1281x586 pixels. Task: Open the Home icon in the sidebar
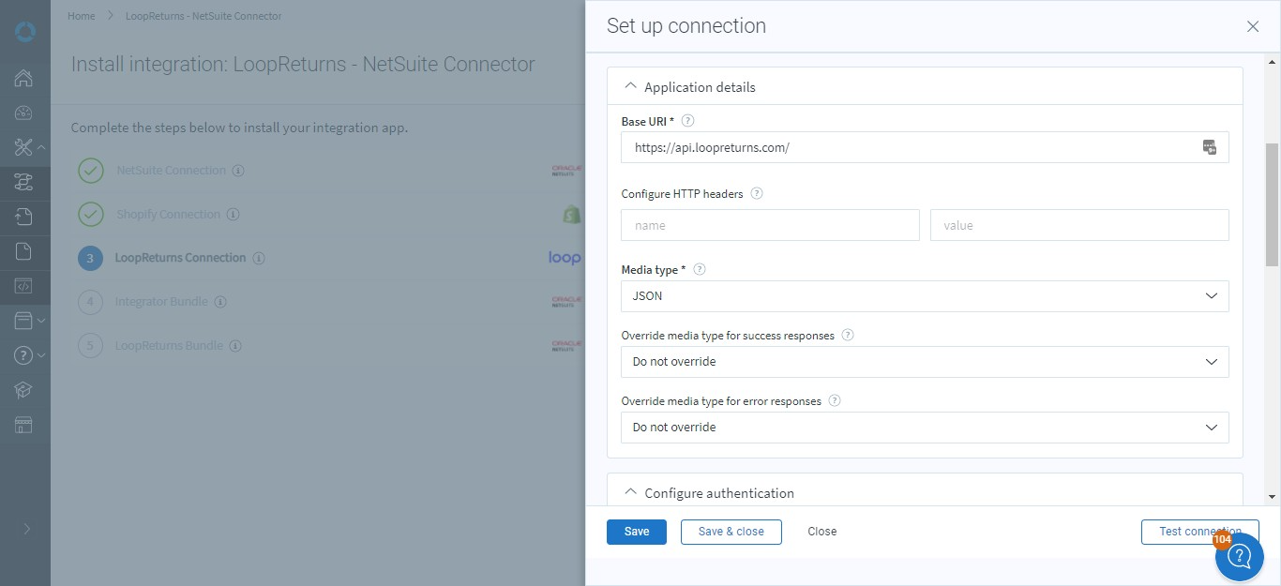pos(23,78)
